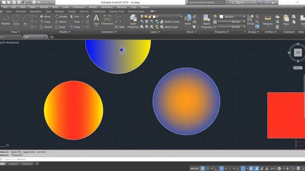Click the keyword search box
Screen dimensions: 305x171
coord(206,2)
